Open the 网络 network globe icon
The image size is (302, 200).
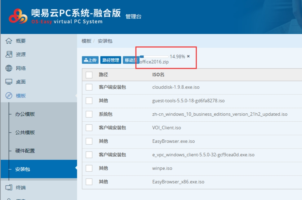pos(9,68)
